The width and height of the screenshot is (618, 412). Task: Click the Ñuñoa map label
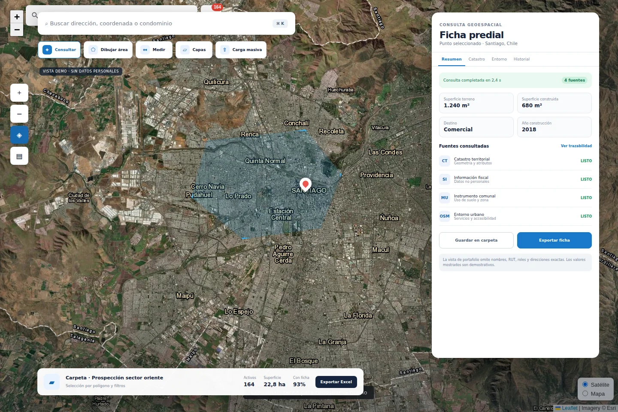tap(389, 218)
